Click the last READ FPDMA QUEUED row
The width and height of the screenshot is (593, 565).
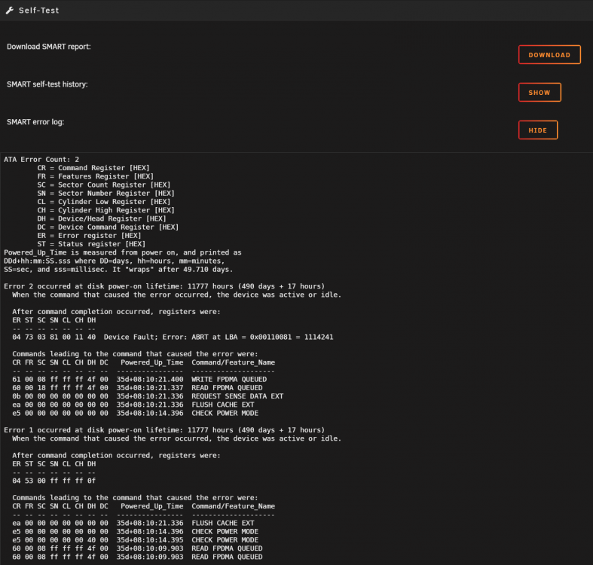coord(137,557)
